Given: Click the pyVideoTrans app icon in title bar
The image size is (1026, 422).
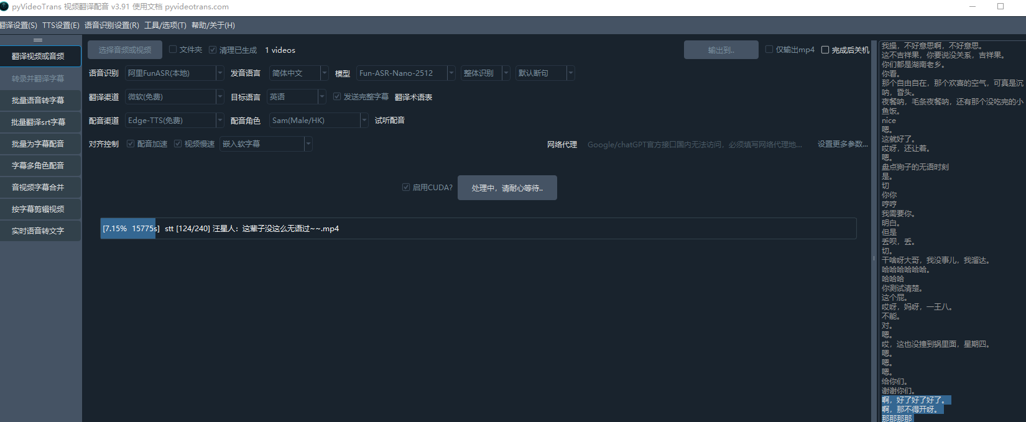Looking at the screenshot, I should 4,6.
